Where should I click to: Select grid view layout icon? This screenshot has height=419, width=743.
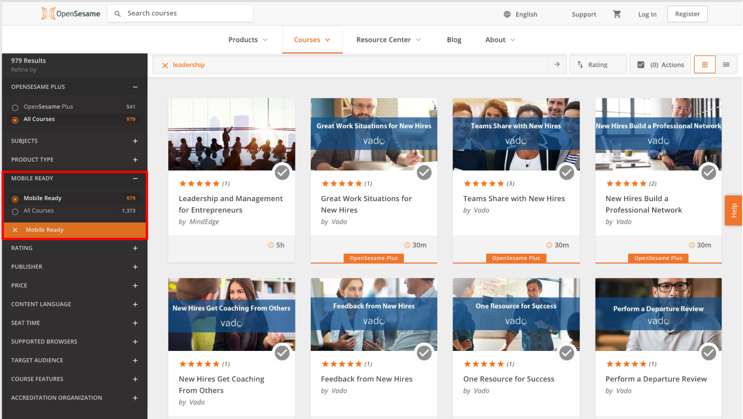point(705,65)
